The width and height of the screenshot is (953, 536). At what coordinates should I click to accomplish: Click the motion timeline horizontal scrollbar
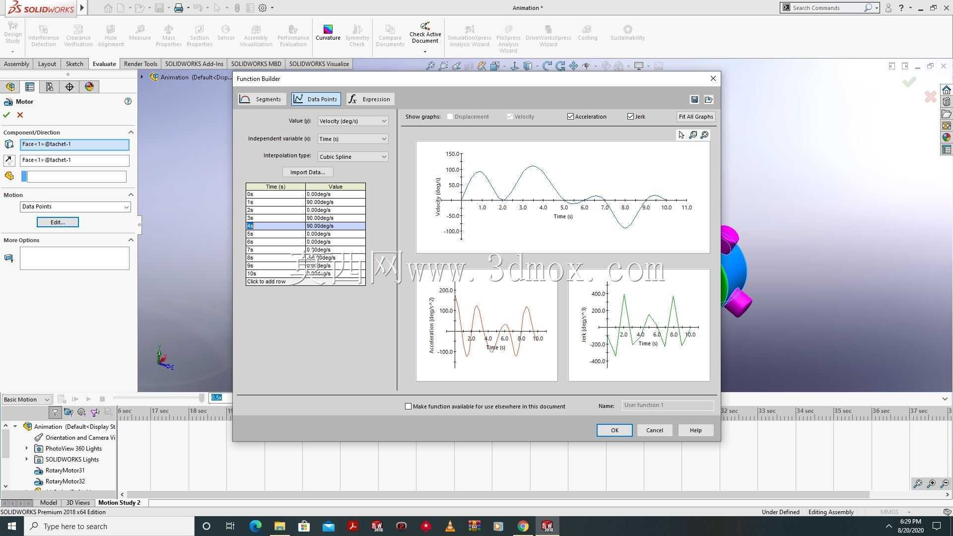[x=498, y=495]
